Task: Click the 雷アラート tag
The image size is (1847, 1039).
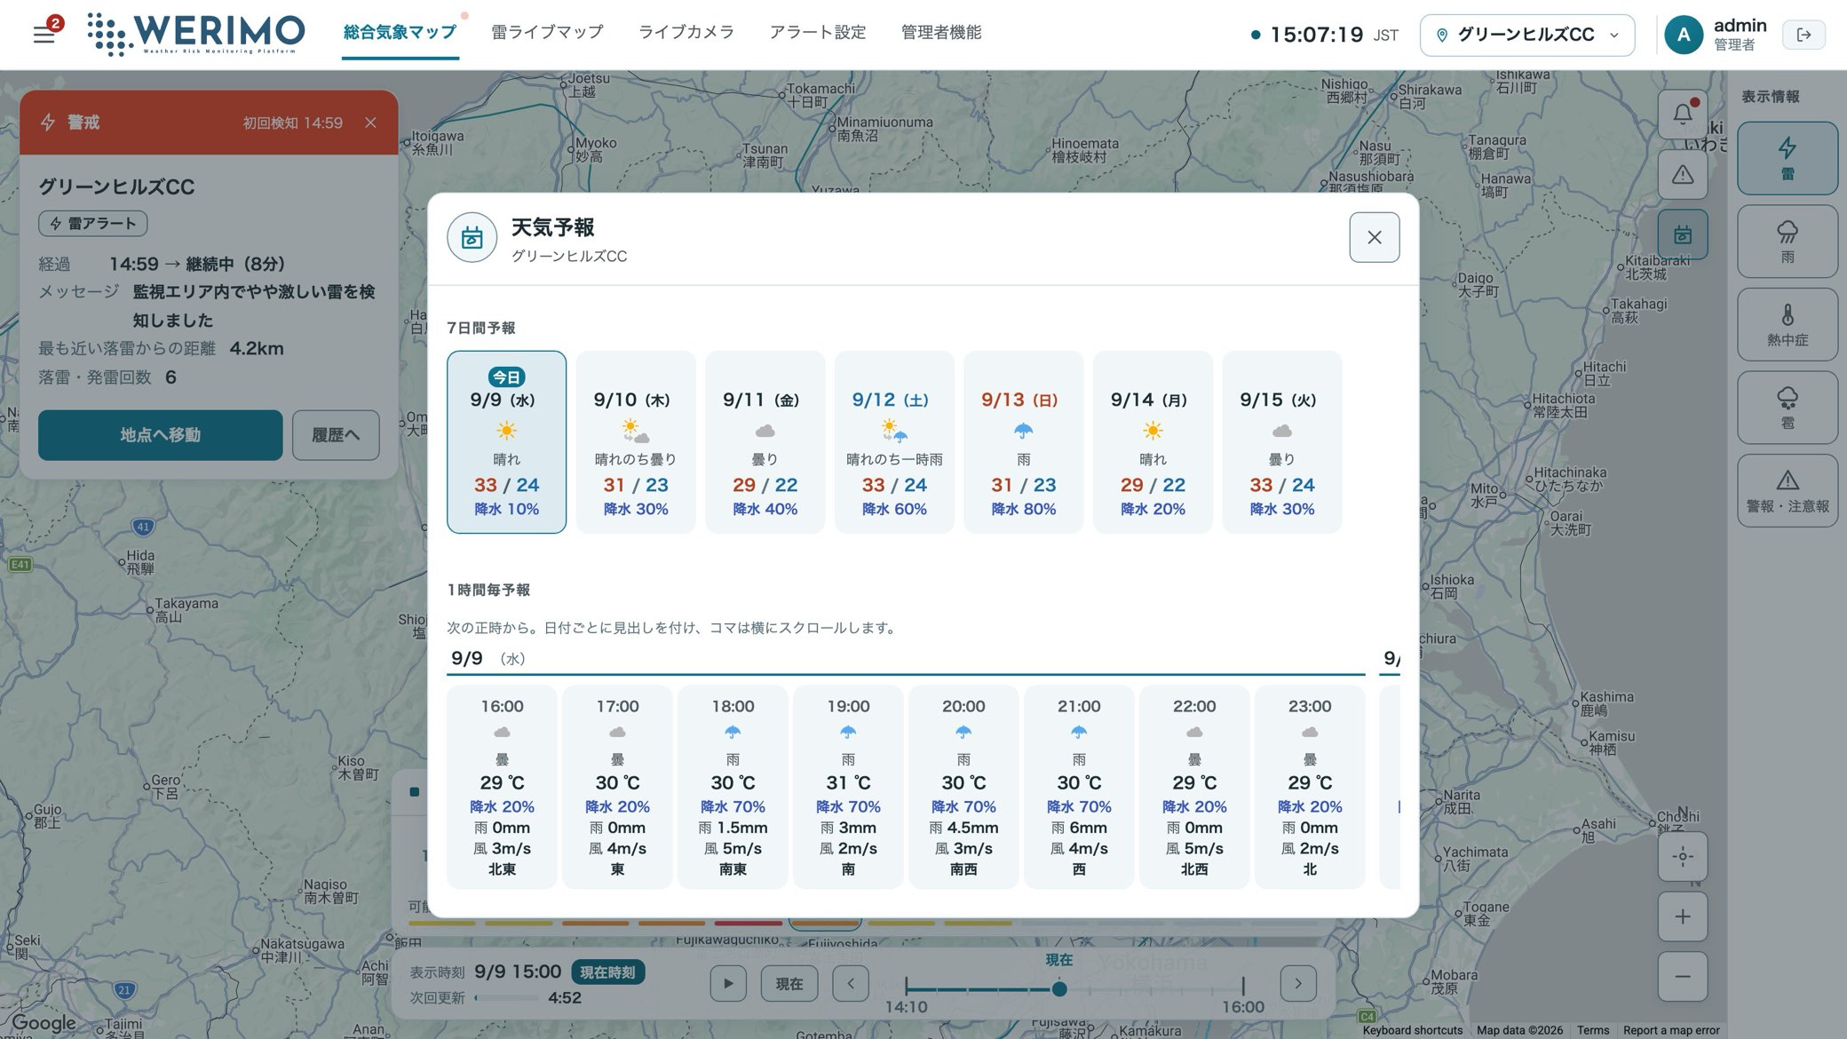Action: (93, 224)
